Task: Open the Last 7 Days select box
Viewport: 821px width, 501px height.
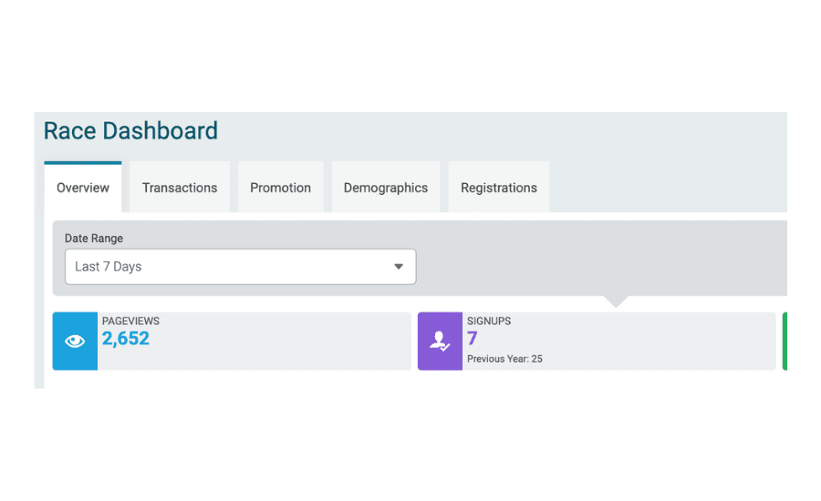Action: [240, 267]
